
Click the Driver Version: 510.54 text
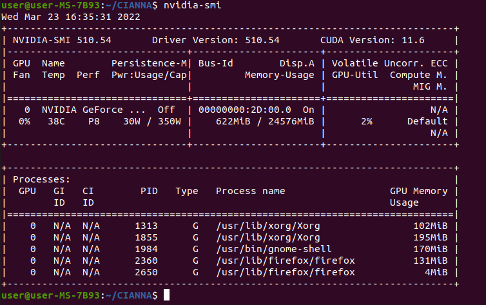215,40
